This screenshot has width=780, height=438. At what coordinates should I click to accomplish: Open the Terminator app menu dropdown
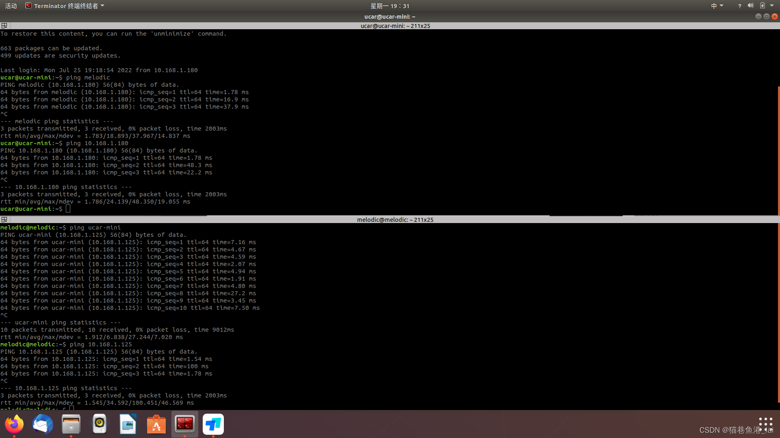(x=65, y=6)
